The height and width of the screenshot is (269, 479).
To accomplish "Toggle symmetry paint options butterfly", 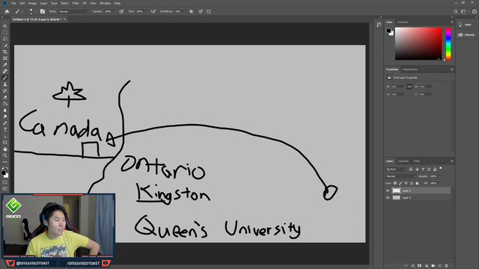I will 209,12.
